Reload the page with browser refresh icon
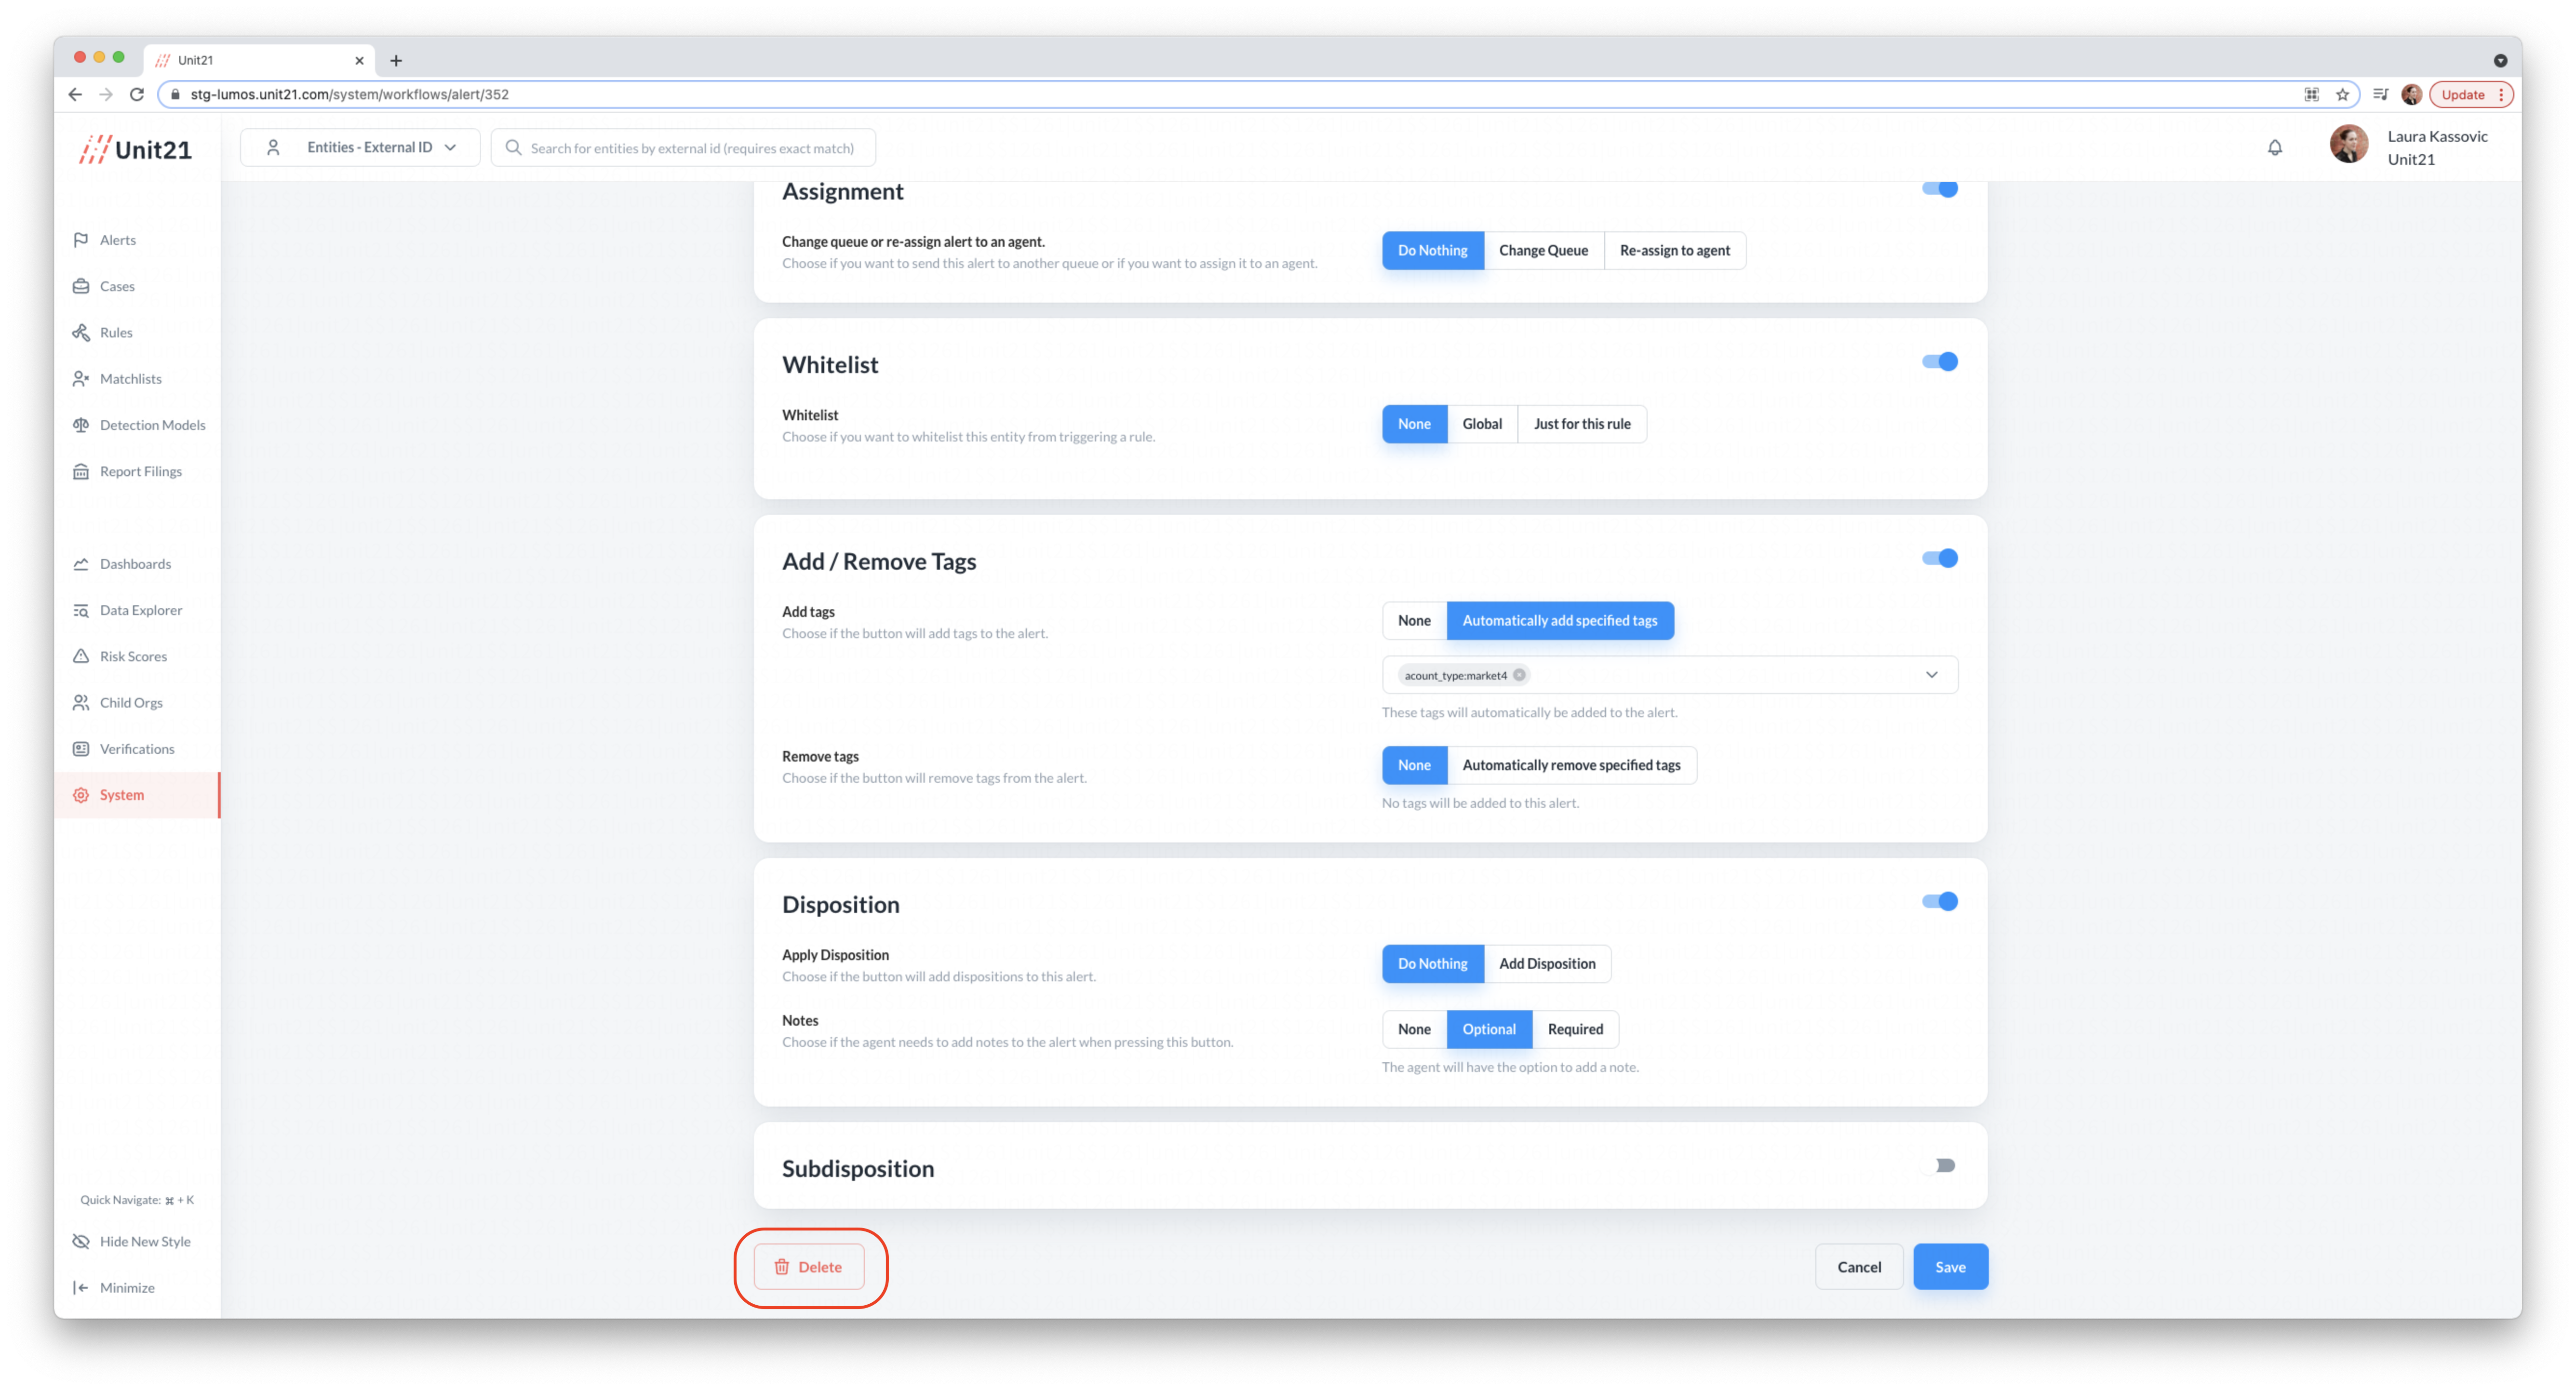Screen dimensions: 2576x1390 coord(137,94)
